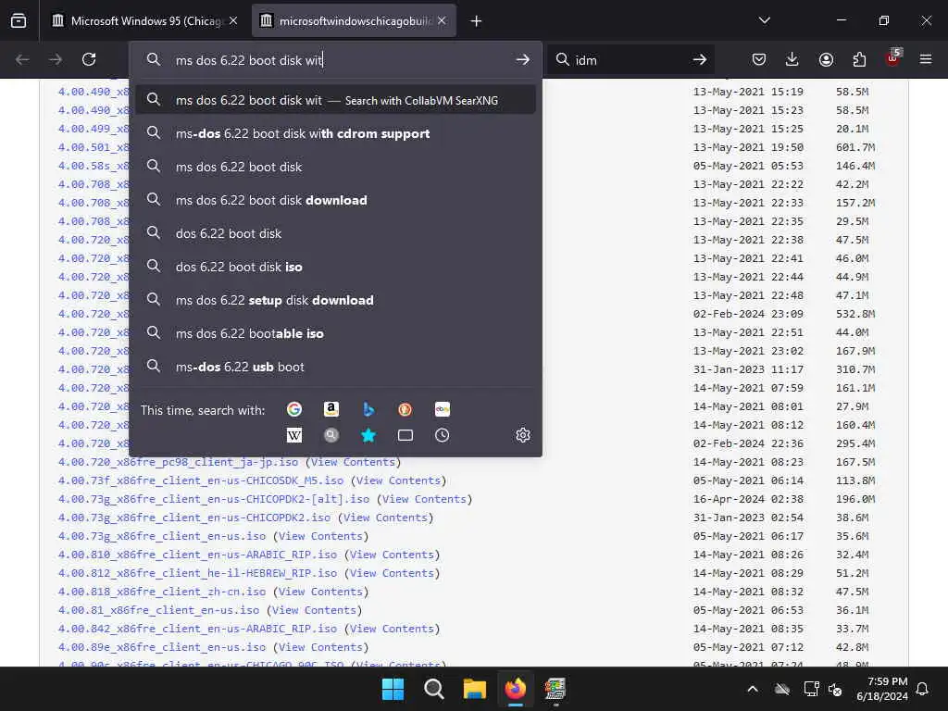Open the notifications bell

tap(922, 689)
